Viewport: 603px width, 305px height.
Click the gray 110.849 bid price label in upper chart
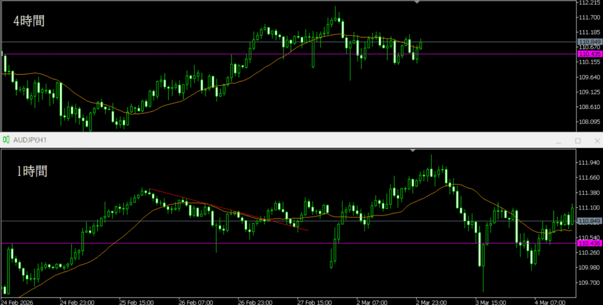589,42
